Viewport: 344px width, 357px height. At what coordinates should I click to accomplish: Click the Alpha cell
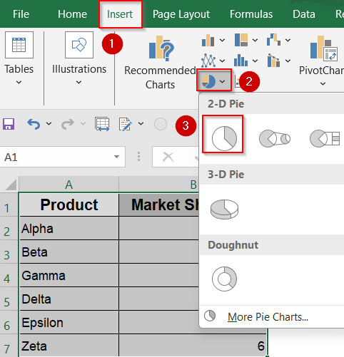point(69,228)
